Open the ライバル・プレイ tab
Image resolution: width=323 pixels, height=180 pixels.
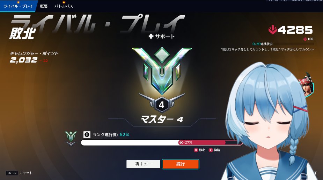(x=18, y=6)
